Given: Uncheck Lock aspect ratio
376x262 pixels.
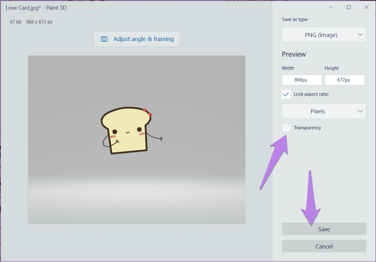Looking at the screenshot, I should [286, 94].
